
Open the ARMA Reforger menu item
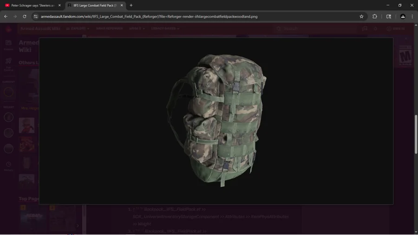coord(109,28)
